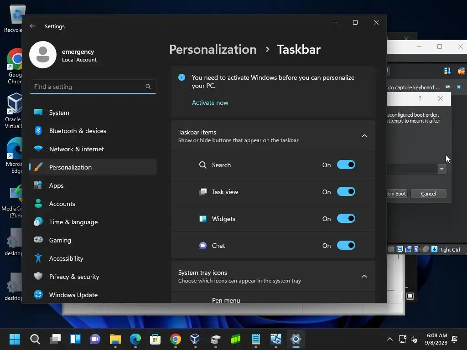The width and height of the screenshot is (467, 350).
Task: Switch to the Settings gear on the taskbar
Action: [x=296, y=339]
